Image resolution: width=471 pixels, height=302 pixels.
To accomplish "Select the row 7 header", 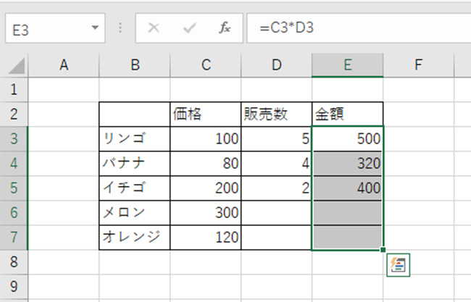I will click(14, 238).
